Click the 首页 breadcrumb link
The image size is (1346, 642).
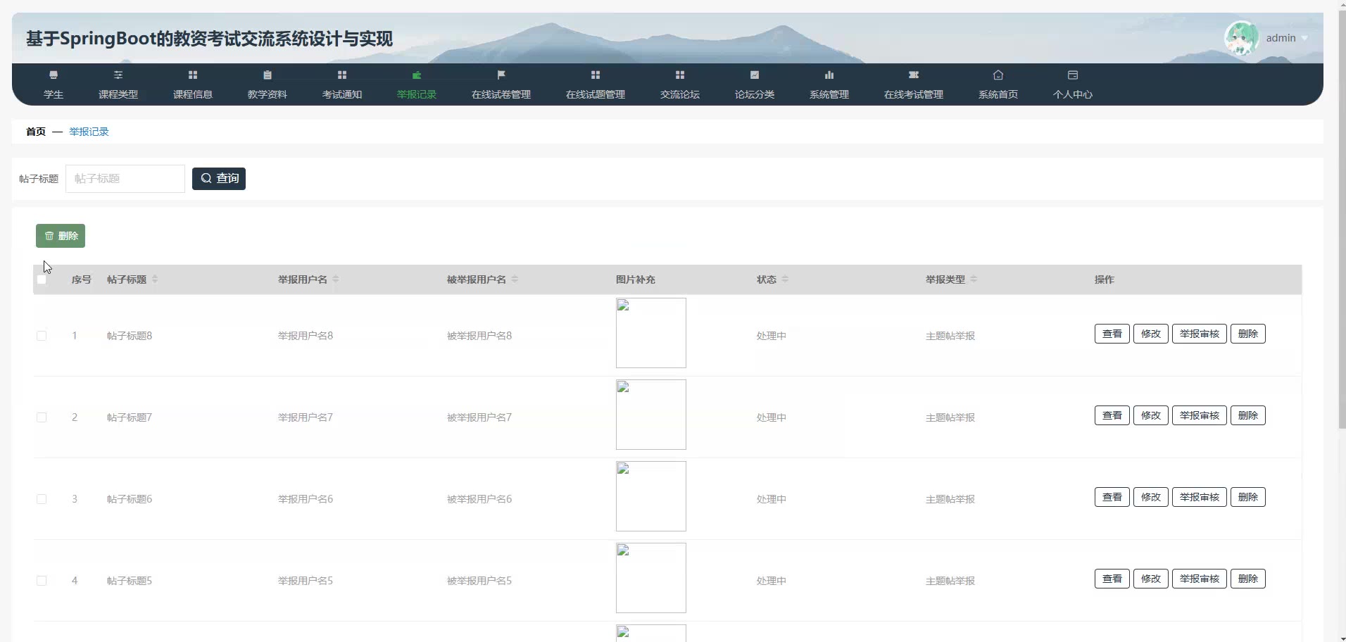[x=36, y=132]
